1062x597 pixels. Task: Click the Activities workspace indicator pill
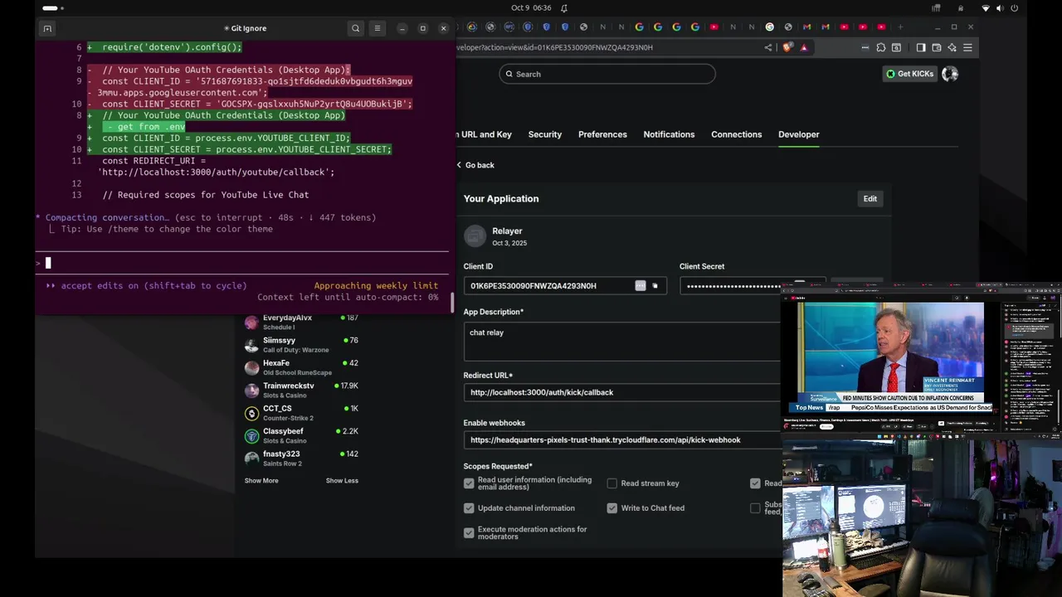[x=50, y=7]
